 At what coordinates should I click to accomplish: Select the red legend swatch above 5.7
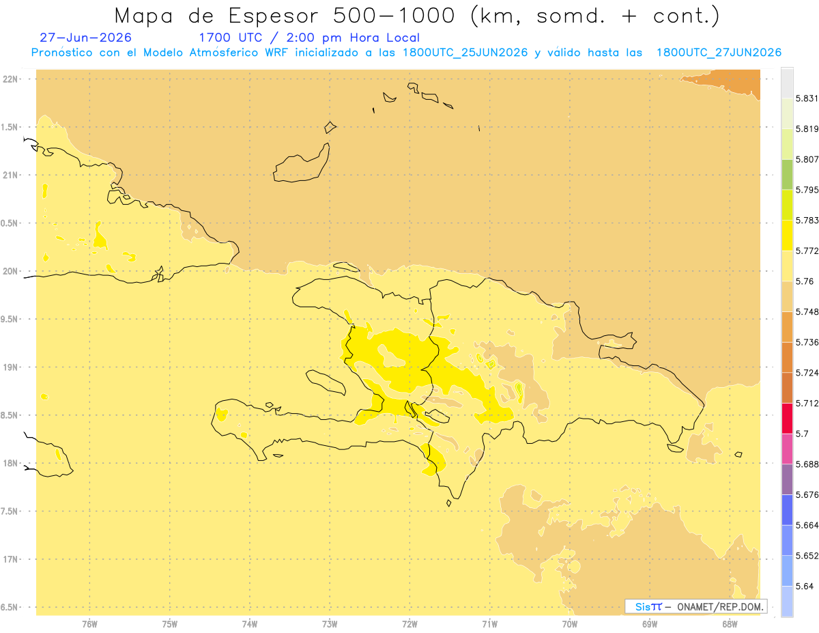[x=787, y=418]
